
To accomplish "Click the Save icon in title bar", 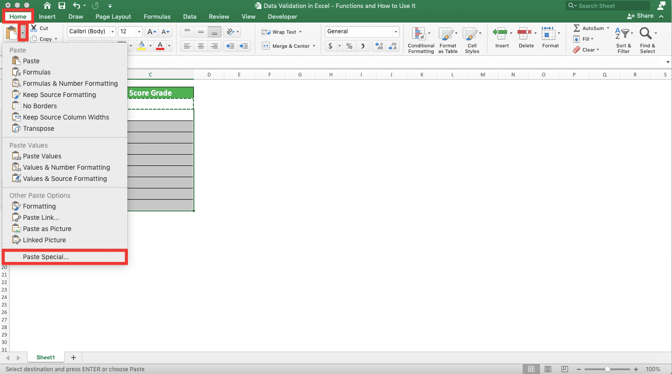I will coord(62,6).
